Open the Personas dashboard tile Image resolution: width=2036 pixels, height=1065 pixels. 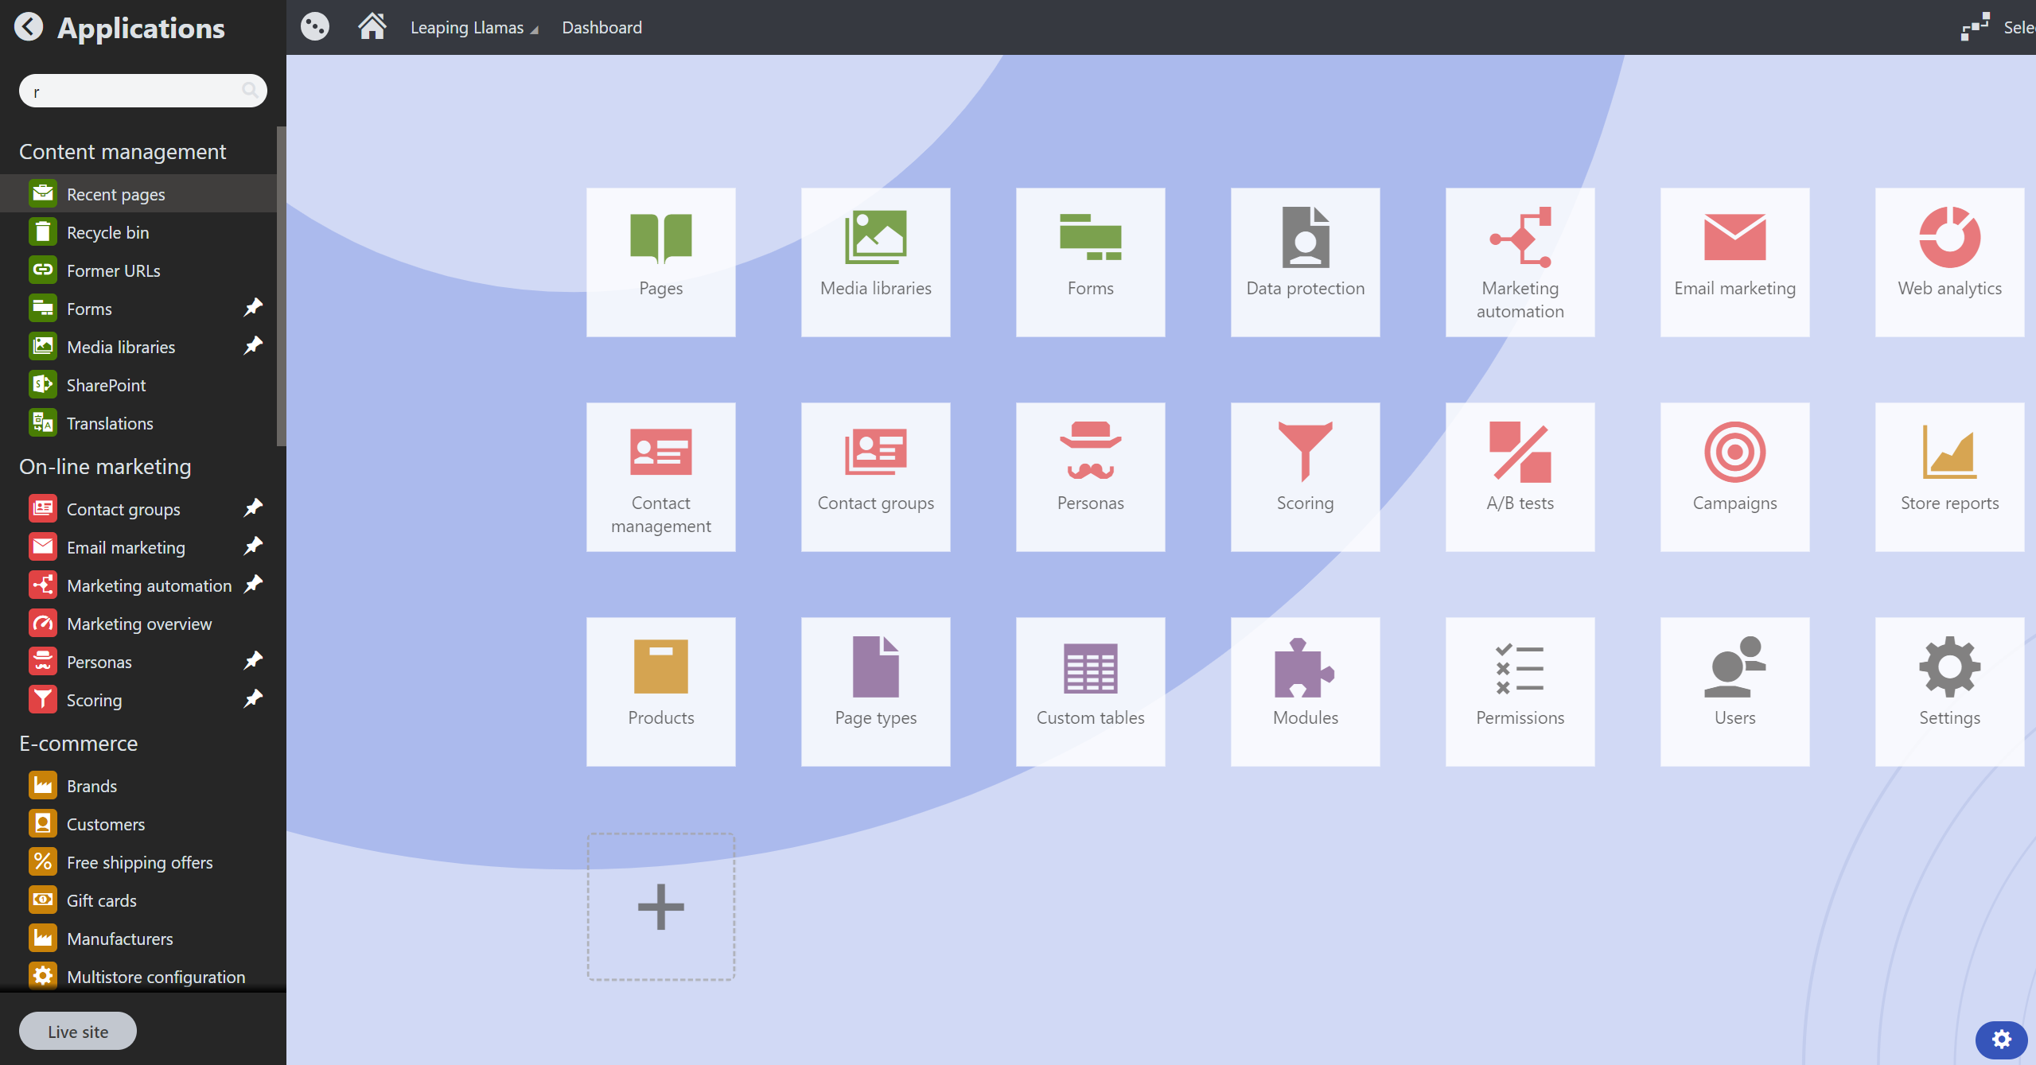(x=1090, y=476)
